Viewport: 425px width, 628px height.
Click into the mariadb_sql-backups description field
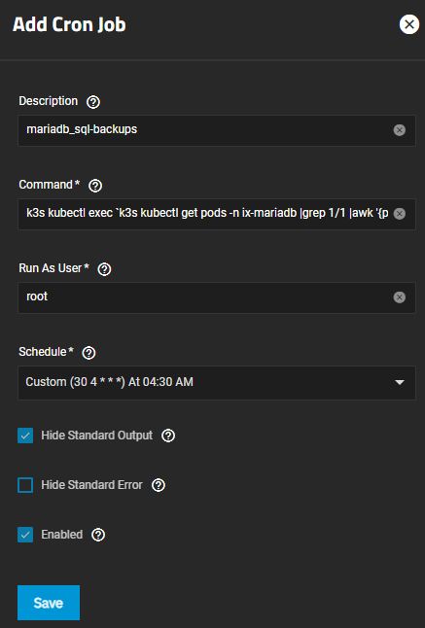point(207,130)
